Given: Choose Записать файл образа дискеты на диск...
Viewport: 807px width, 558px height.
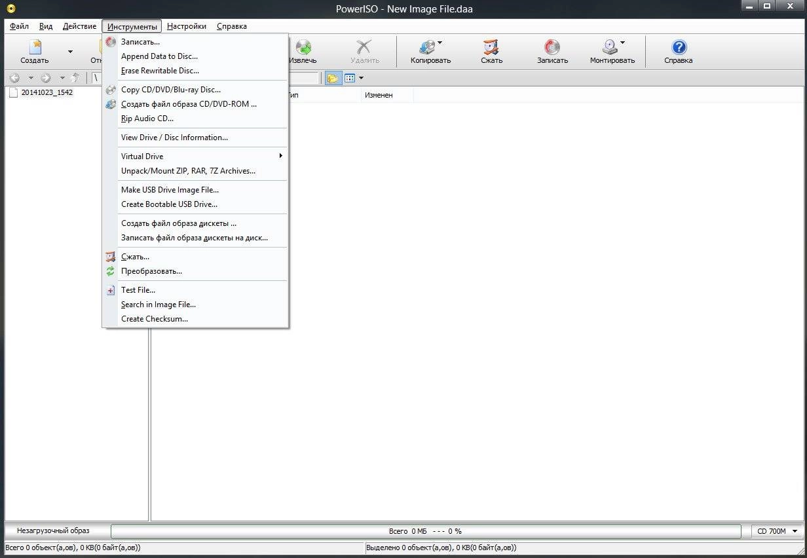Looking at the screenshot, I should 195,238.
